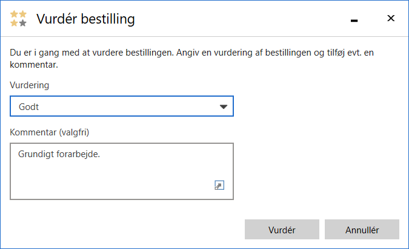Select the 'Godt' value text in the combo box
Screen dimensions: 409x249
[x=29, y=106]
